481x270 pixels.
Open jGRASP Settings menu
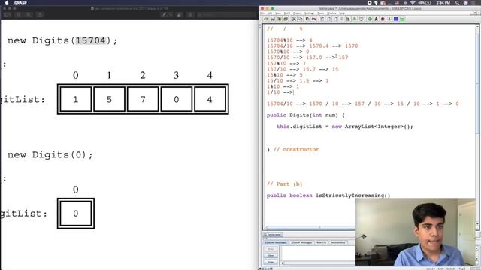[309, 13]
